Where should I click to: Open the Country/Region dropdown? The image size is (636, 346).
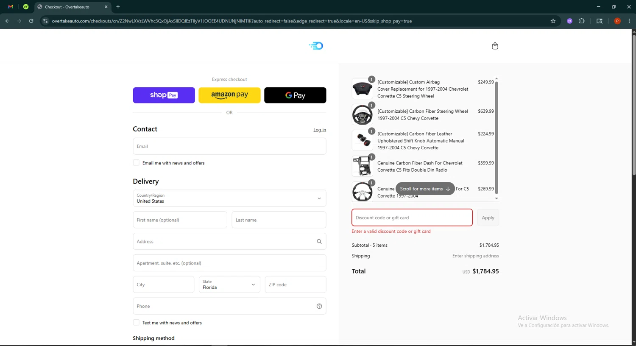coord(229,198)
